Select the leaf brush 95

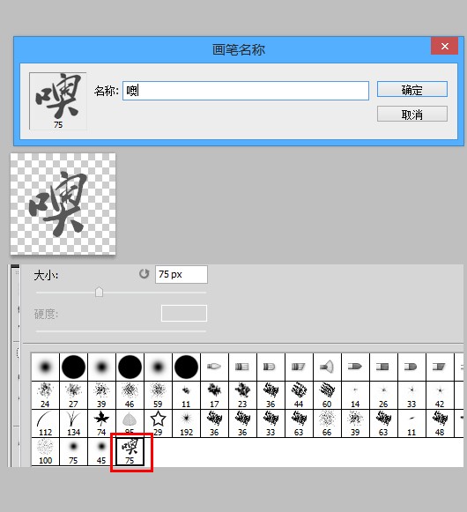[130, 424]
